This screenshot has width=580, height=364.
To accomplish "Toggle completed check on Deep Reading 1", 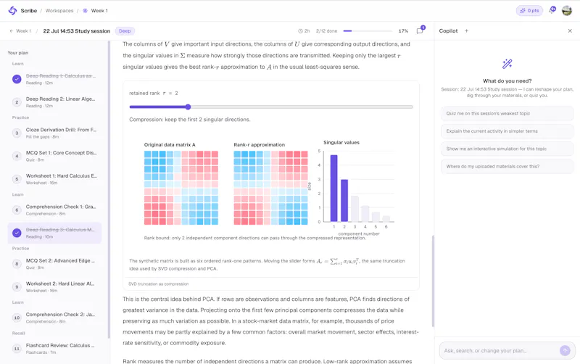I will pos(17,79).
